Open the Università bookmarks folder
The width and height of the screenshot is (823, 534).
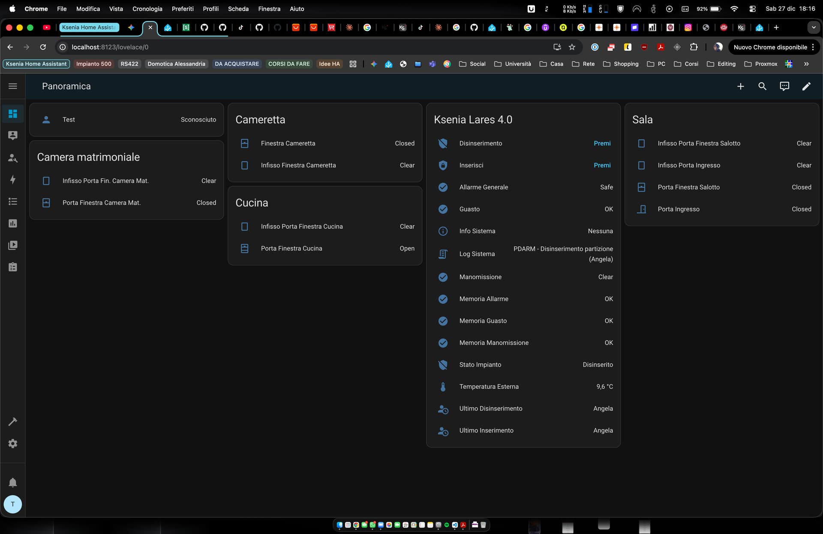tap(513, 64)
